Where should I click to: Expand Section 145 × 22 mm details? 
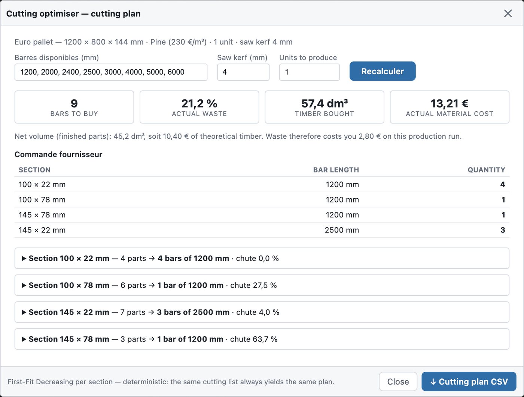coord(262,312)
